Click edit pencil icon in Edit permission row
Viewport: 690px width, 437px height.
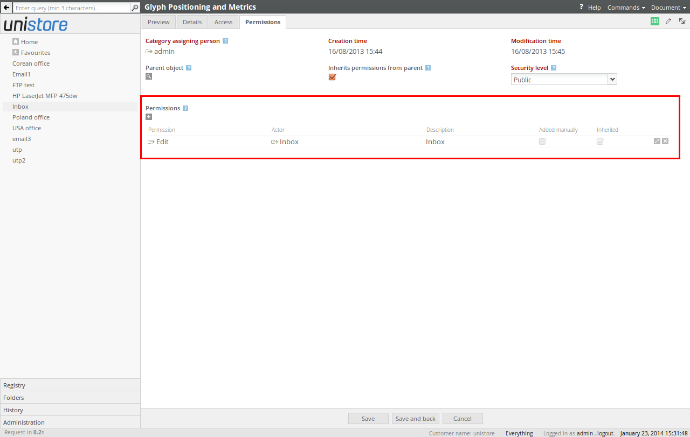[x=657, y=141]
